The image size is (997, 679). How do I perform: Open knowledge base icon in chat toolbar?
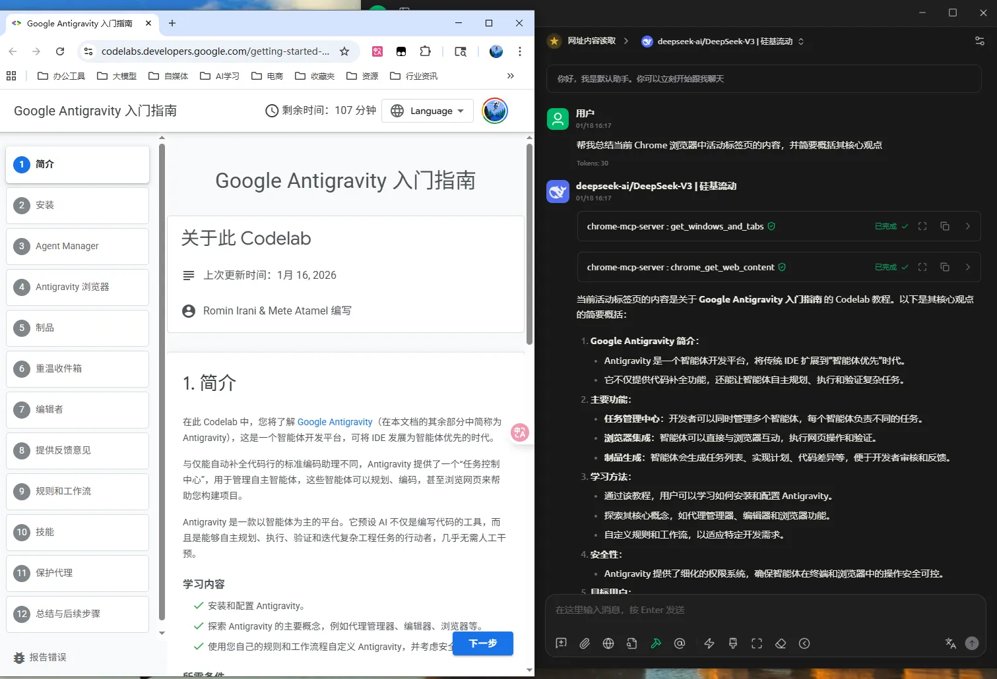pyautogui.click(x=631, y=643)
